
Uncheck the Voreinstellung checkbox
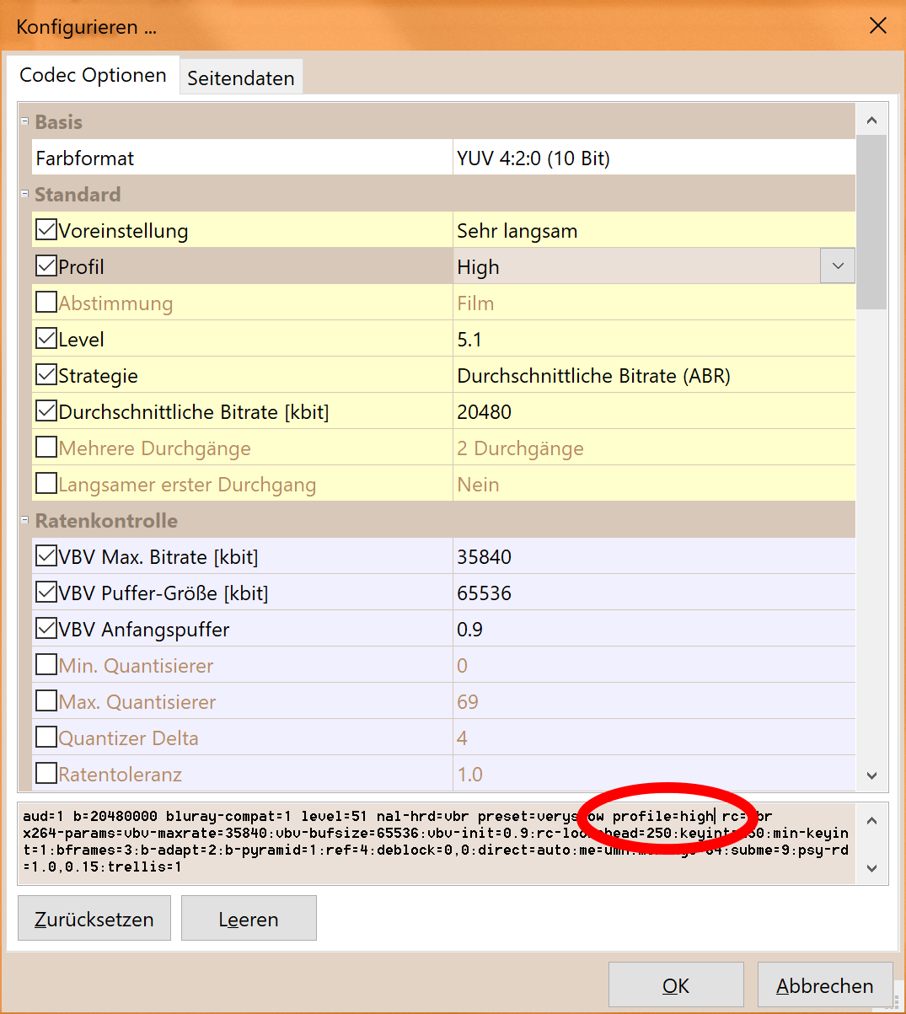pos(46,230)
